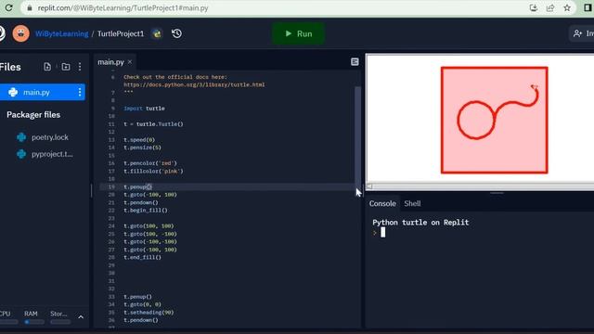The height and width of the screenshot is (334, 594).
Task: Open the pyproject.toml file
Action: 52,154
